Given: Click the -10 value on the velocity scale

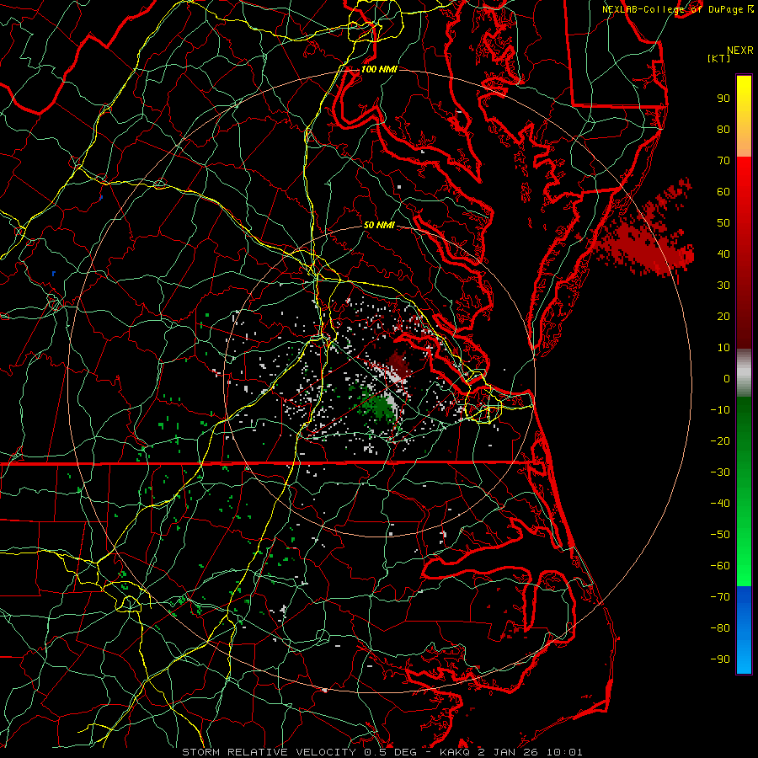Looking at the screenshot, I should coord(720,410).
